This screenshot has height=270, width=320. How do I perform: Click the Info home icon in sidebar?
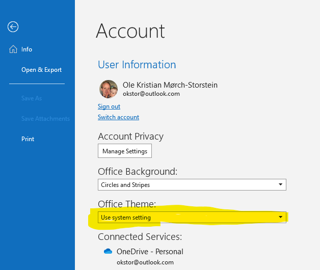(13, 49)
